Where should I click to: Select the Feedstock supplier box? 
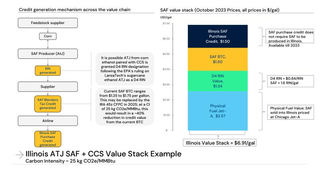click(48, 23)
